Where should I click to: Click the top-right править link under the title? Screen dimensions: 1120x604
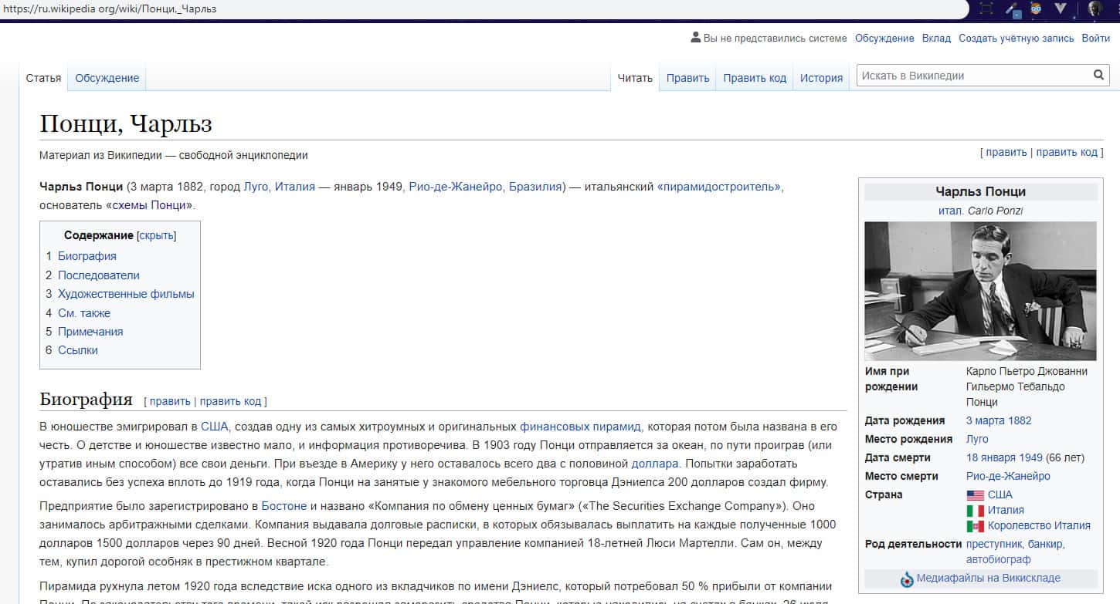pos(1006,152)
